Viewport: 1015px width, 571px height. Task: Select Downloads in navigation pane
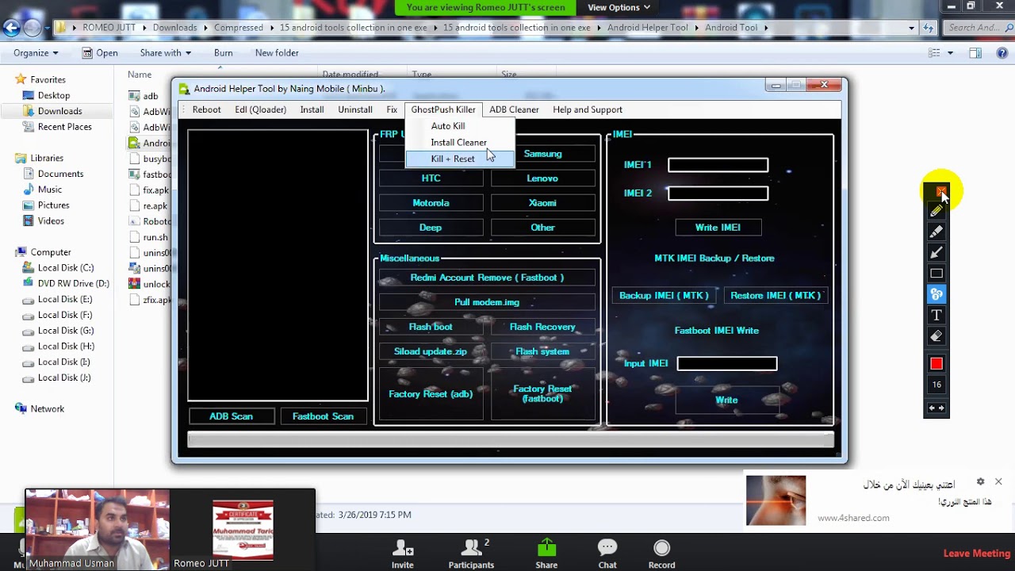(x=59, y=111)
